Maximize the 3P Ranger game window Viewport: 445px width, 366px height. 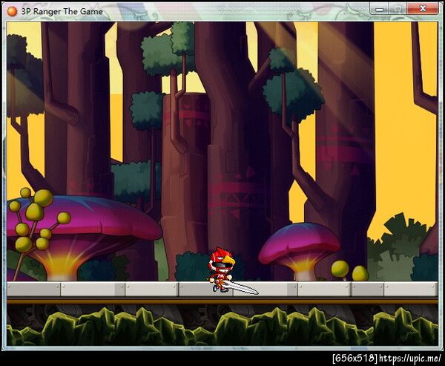click(x=398, y=8)
